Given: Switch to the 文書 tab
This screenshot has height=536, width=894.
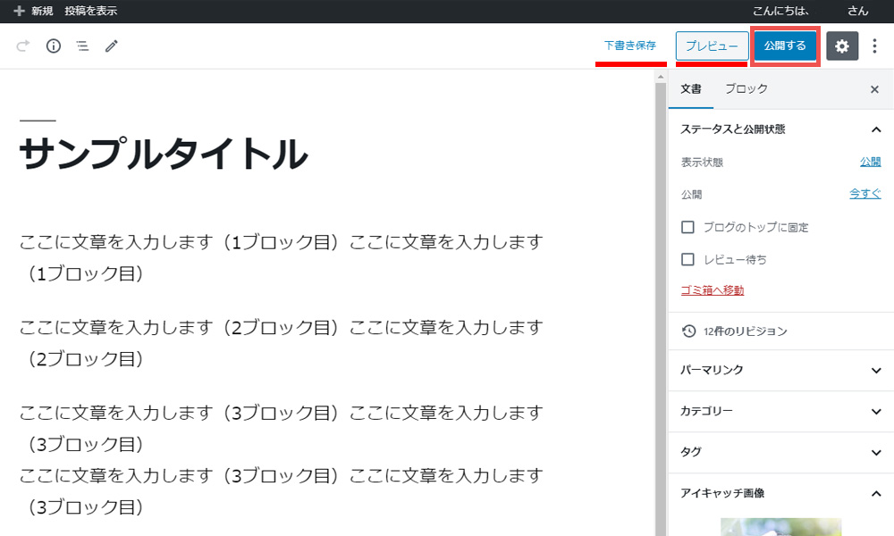Looking at the screenshot, I should (x=690, y=89).
